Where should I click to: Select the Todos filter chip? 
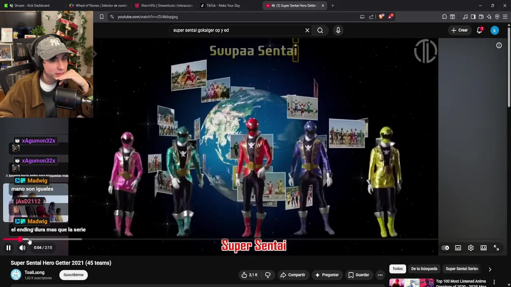(398, 269)
